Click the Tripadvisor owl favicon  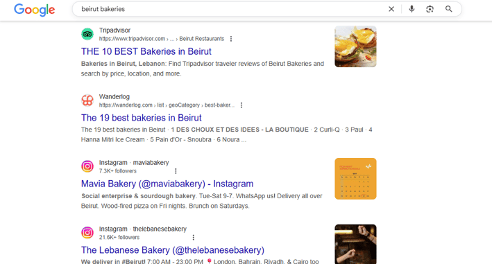tap(87, 34)
